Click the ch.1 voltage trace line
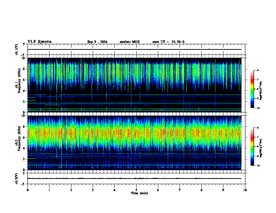Image resolution: width=276 pixels, height=213 pixels. pos(135,49)
